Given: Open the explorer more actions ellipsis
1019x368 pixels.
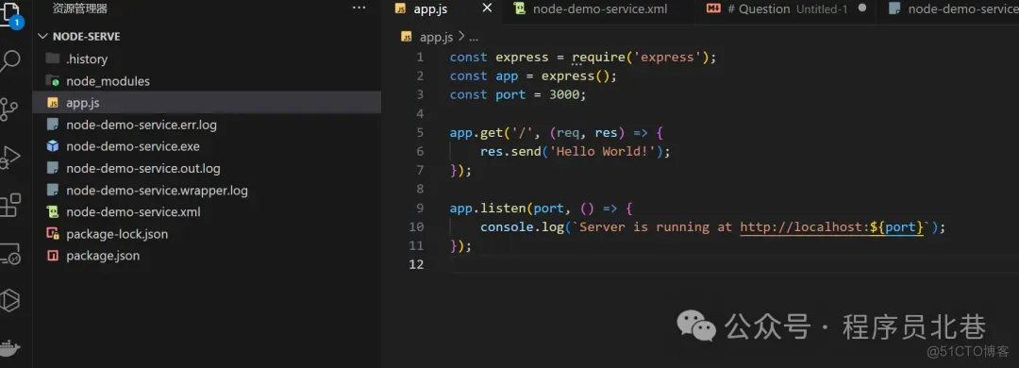Looking at the screenshot, I should [359, 8].
